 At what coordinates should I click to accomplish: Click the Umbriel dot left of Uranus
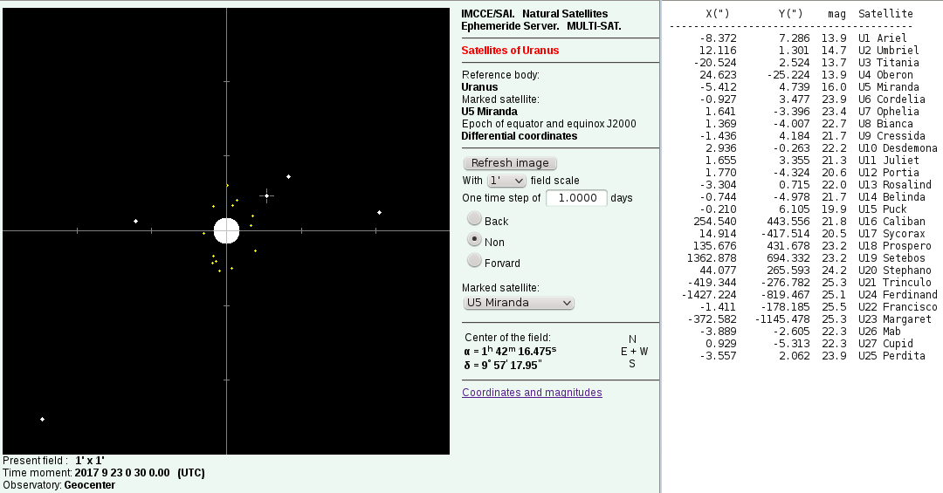(x=135, y=221)
